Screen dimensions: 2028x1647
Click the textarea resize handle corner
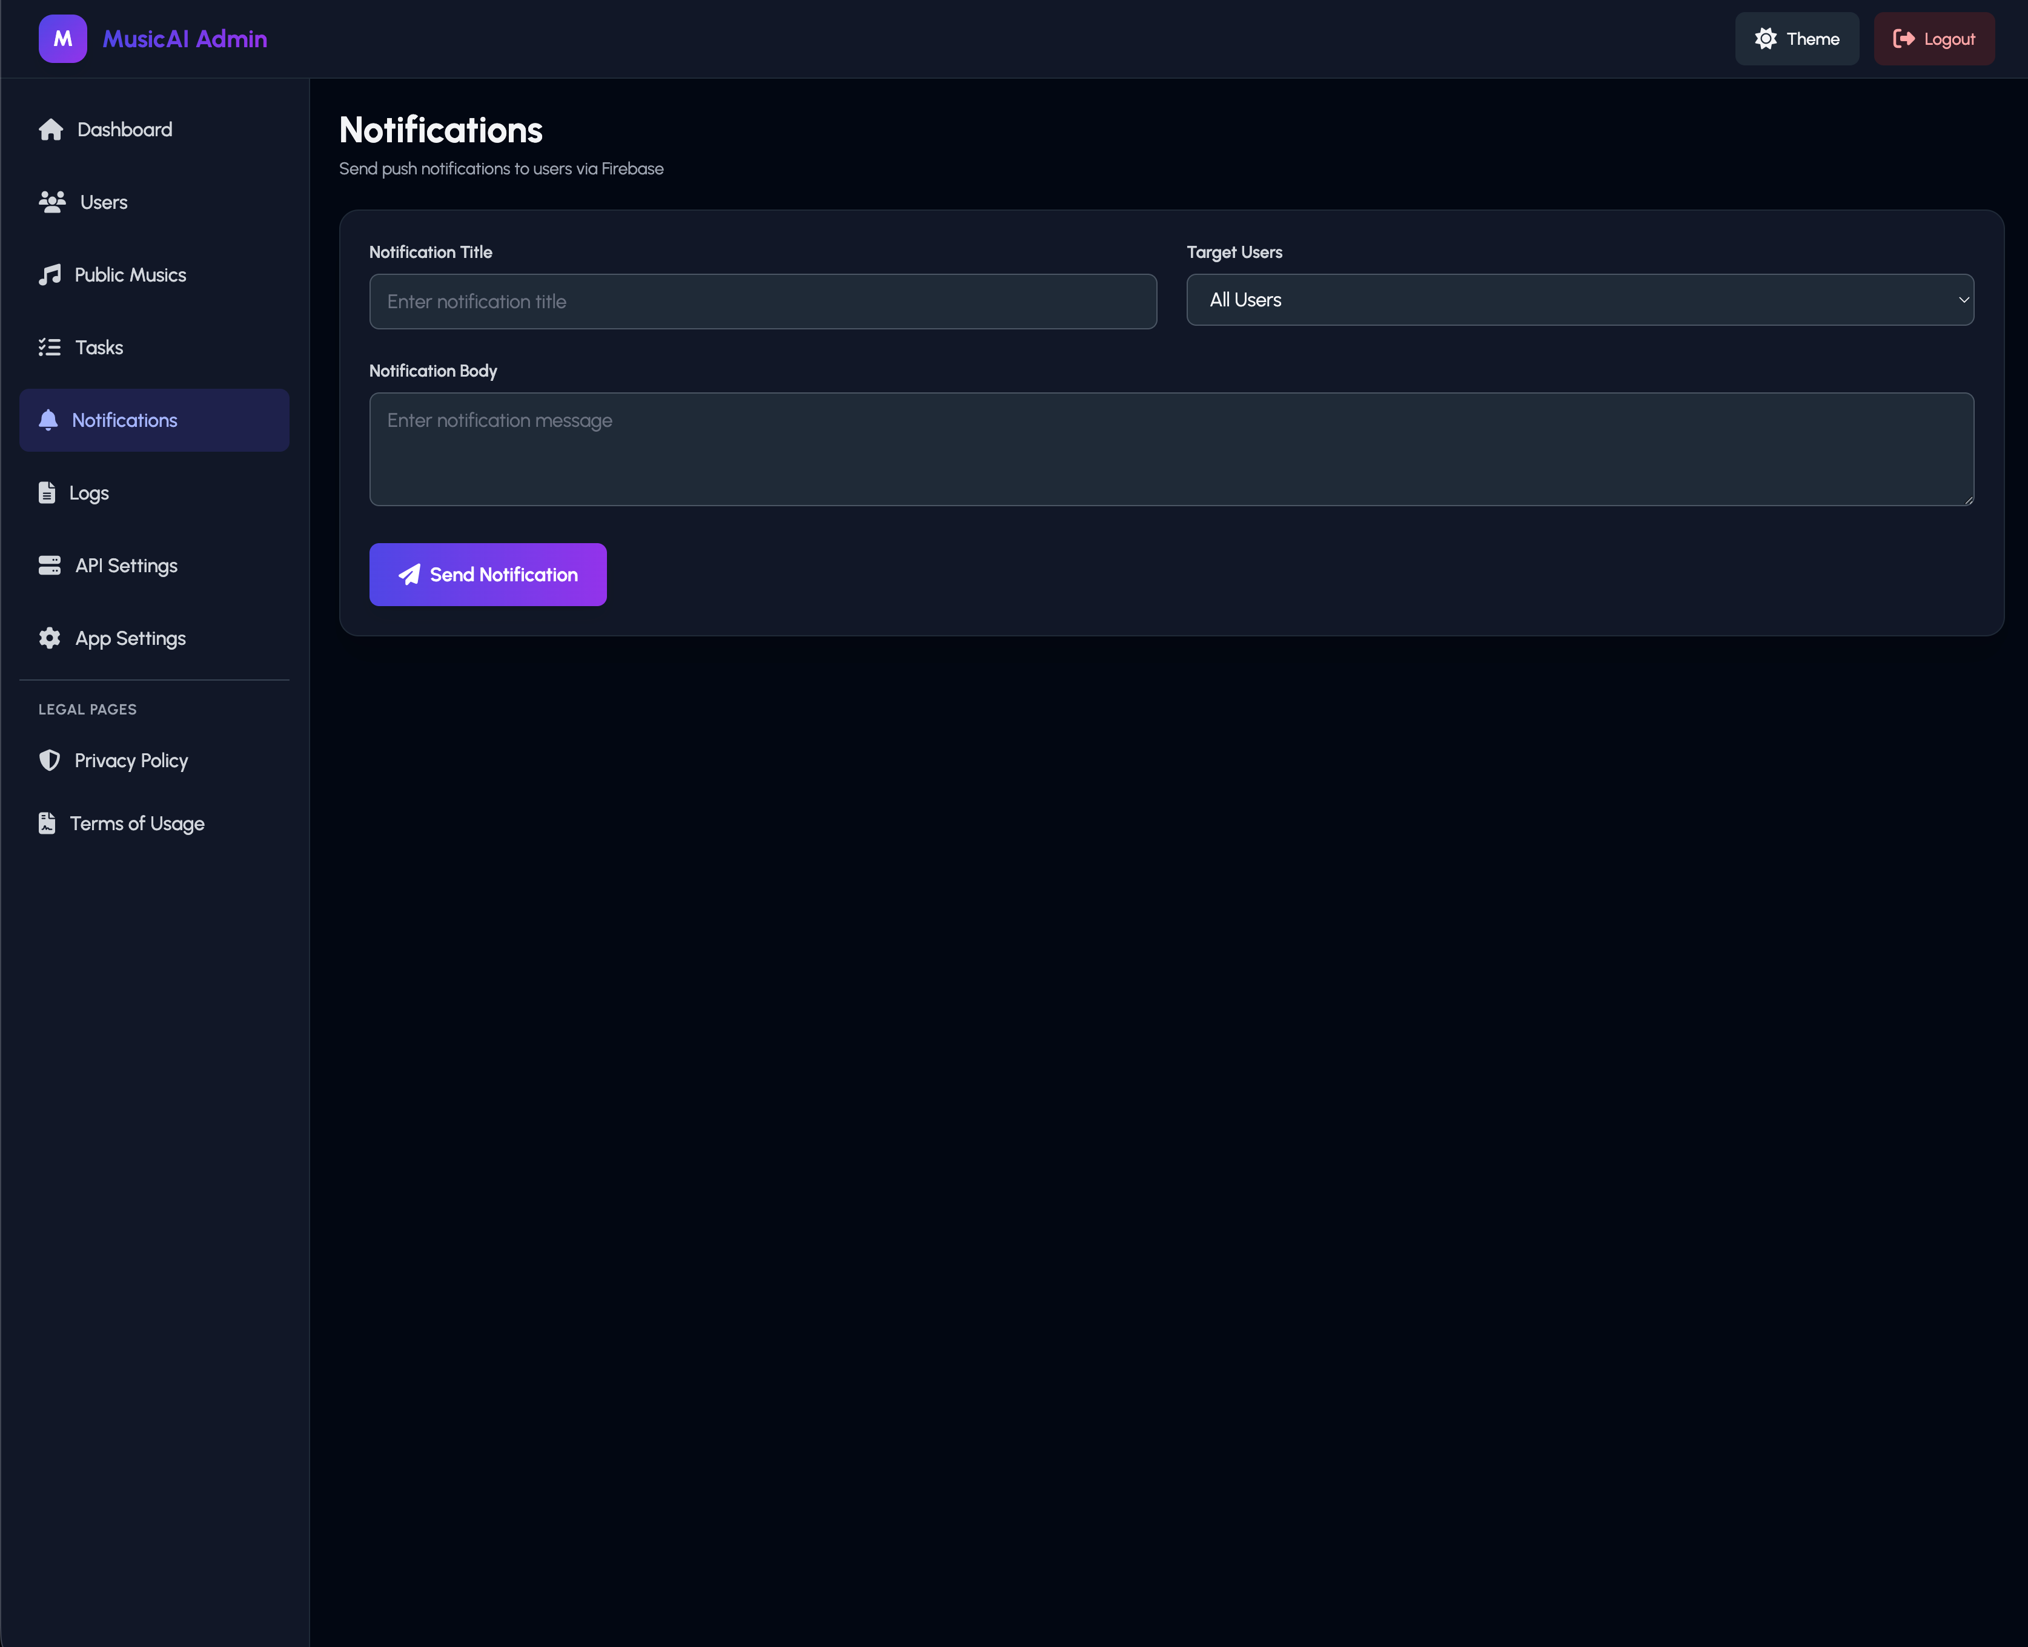coord(1968,500)
